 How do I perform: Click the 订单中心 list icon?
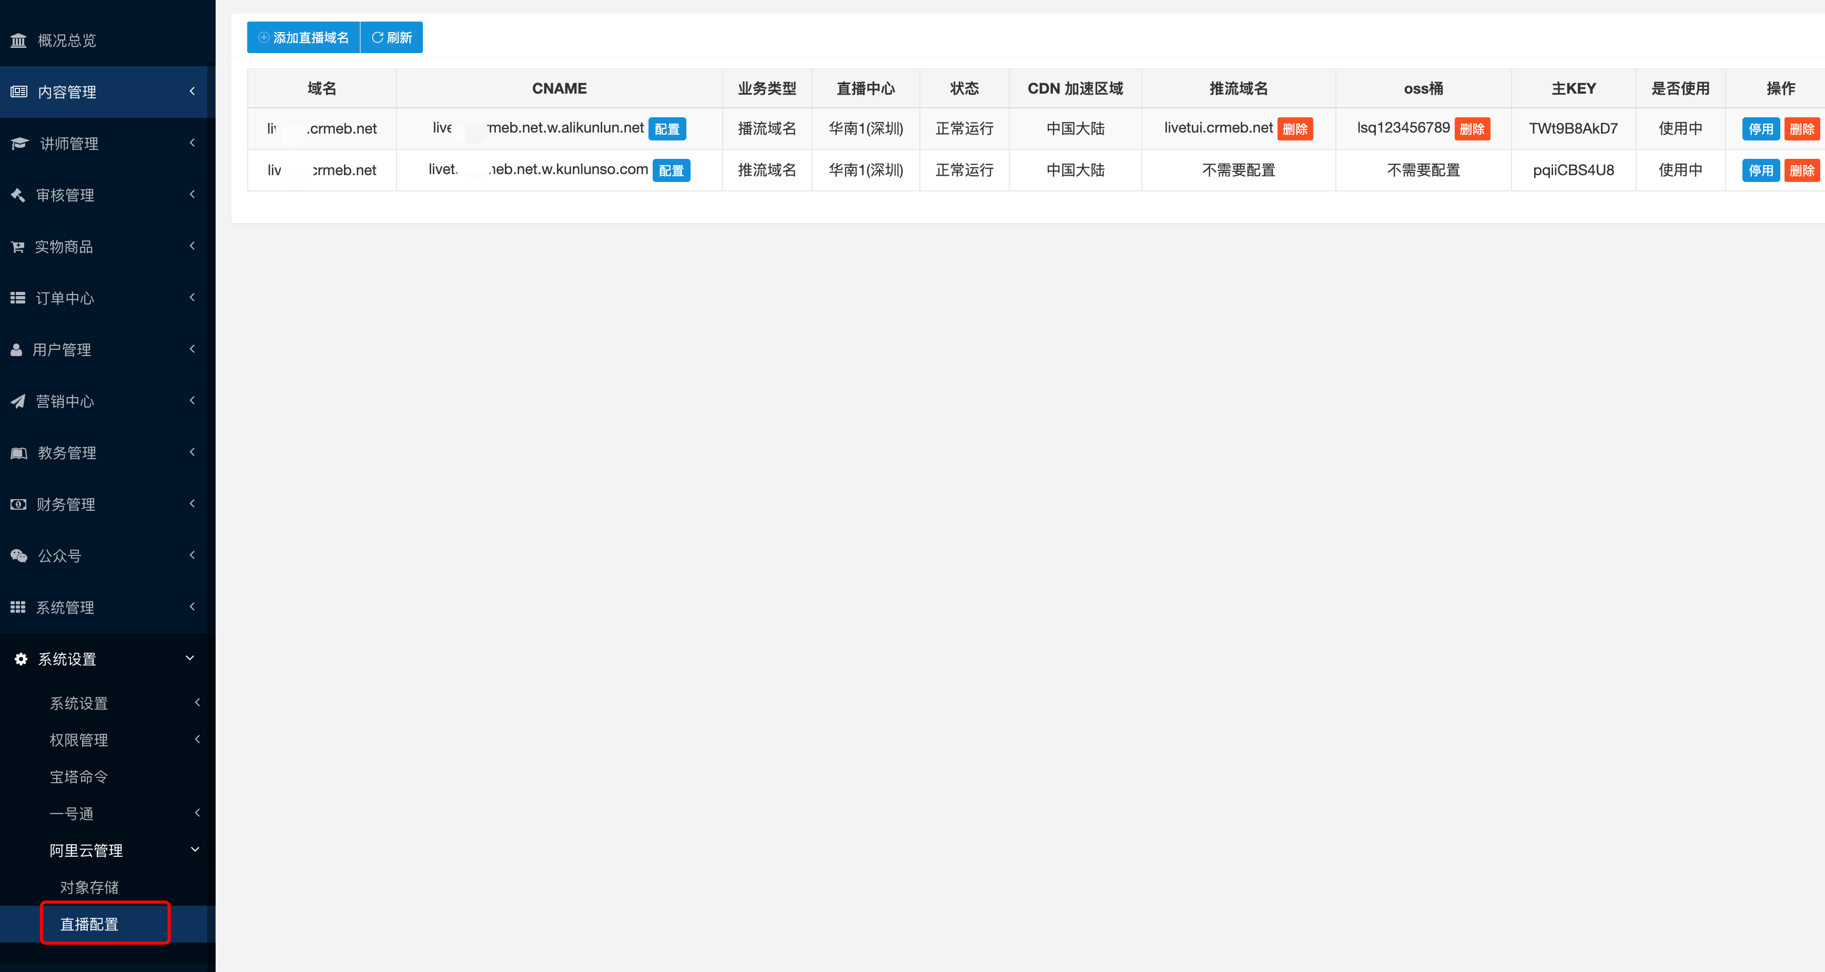(x=18, y=298)
